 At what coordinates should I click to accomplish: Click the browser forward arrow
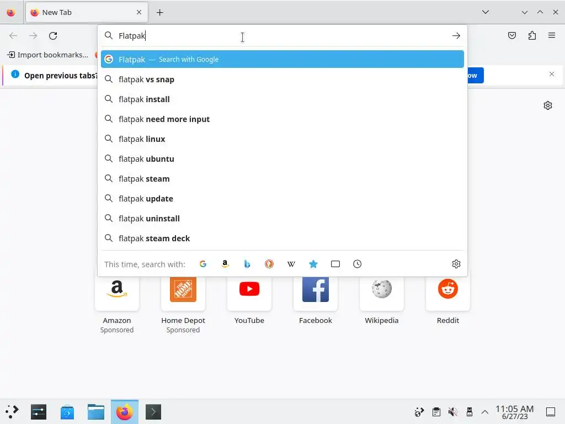click(33, 36)
